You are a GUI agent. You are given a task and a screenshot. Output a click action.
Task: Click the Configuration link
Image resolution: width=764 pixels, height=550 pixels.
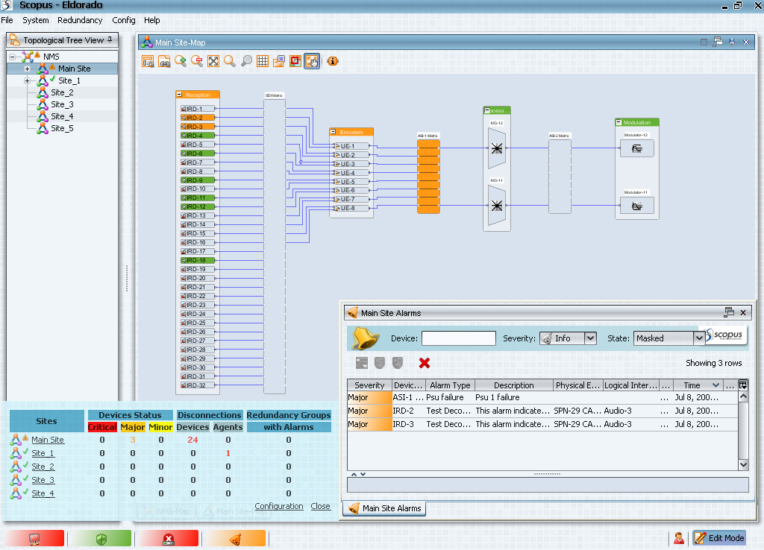[279, 506]
